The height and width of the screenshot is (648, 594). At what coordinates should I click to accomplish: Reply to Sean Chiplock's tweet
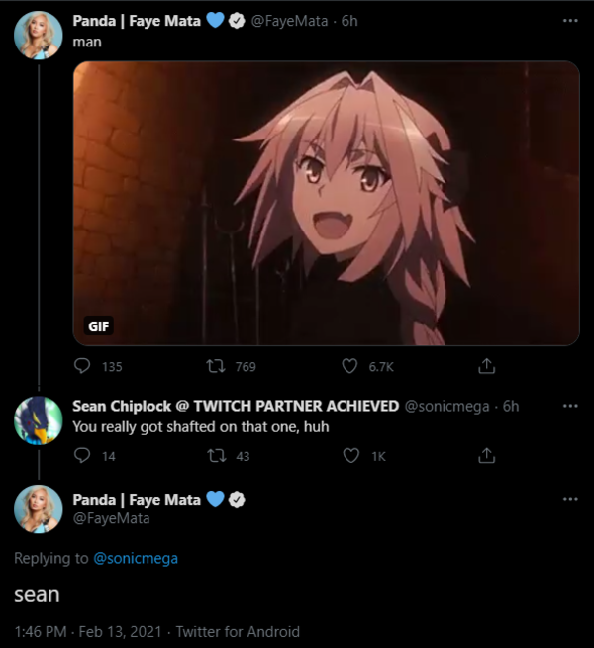tap(83, 456)
